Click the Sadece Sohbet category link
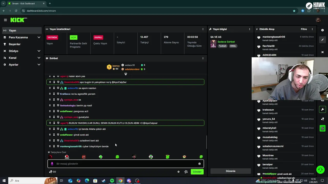 click(x=226, y=42)
